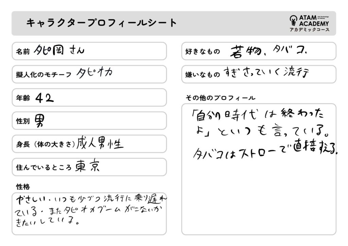Click the handwritten 東京 text
Screen dimensions: 348x246
(88, 166)
